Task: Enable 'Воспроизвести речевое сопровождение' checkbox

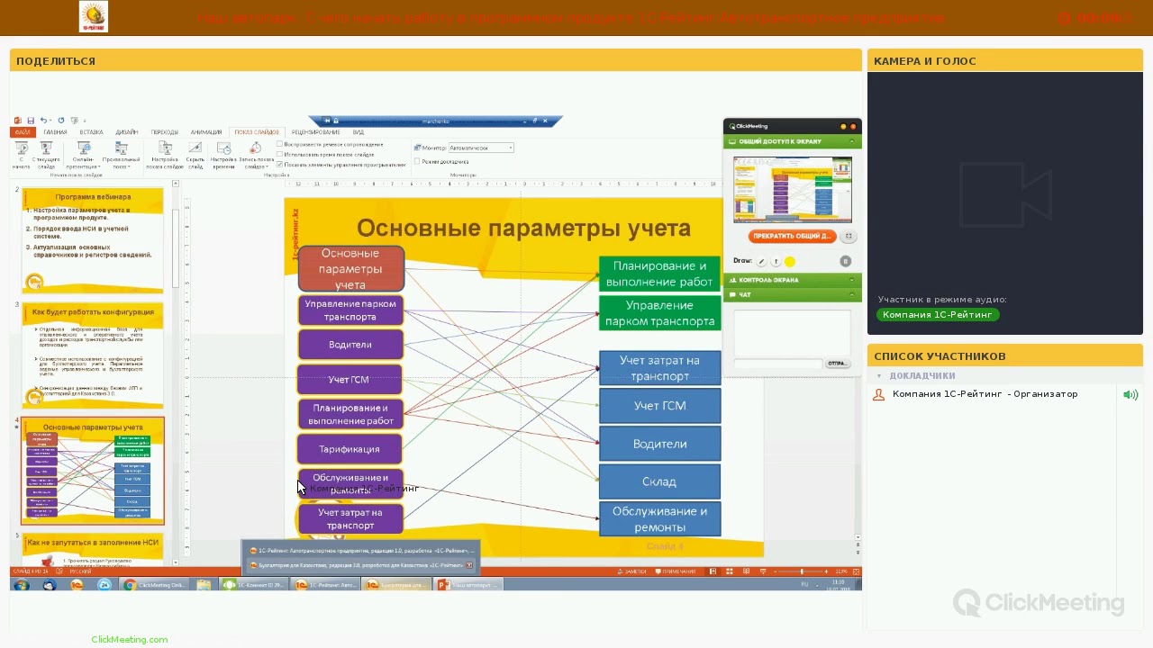Action: (280, 144)
